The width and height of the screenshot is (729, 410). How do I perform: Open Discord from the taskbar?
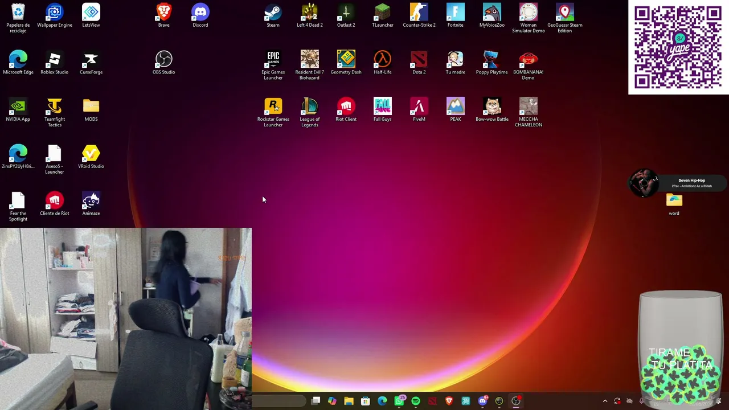pos(483,401)
